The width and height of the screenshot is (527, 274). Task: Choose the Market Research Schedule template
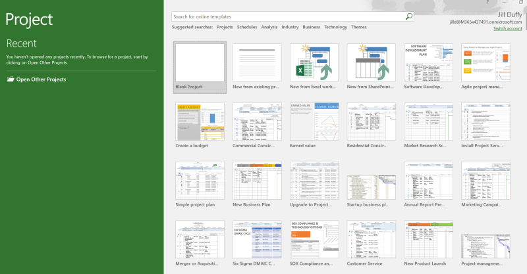point(429,122)
